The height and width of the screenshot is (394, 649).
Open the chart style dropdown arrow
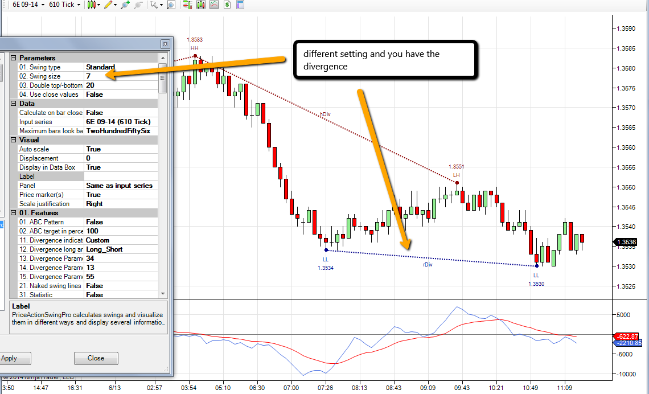(x=100, y=5)
